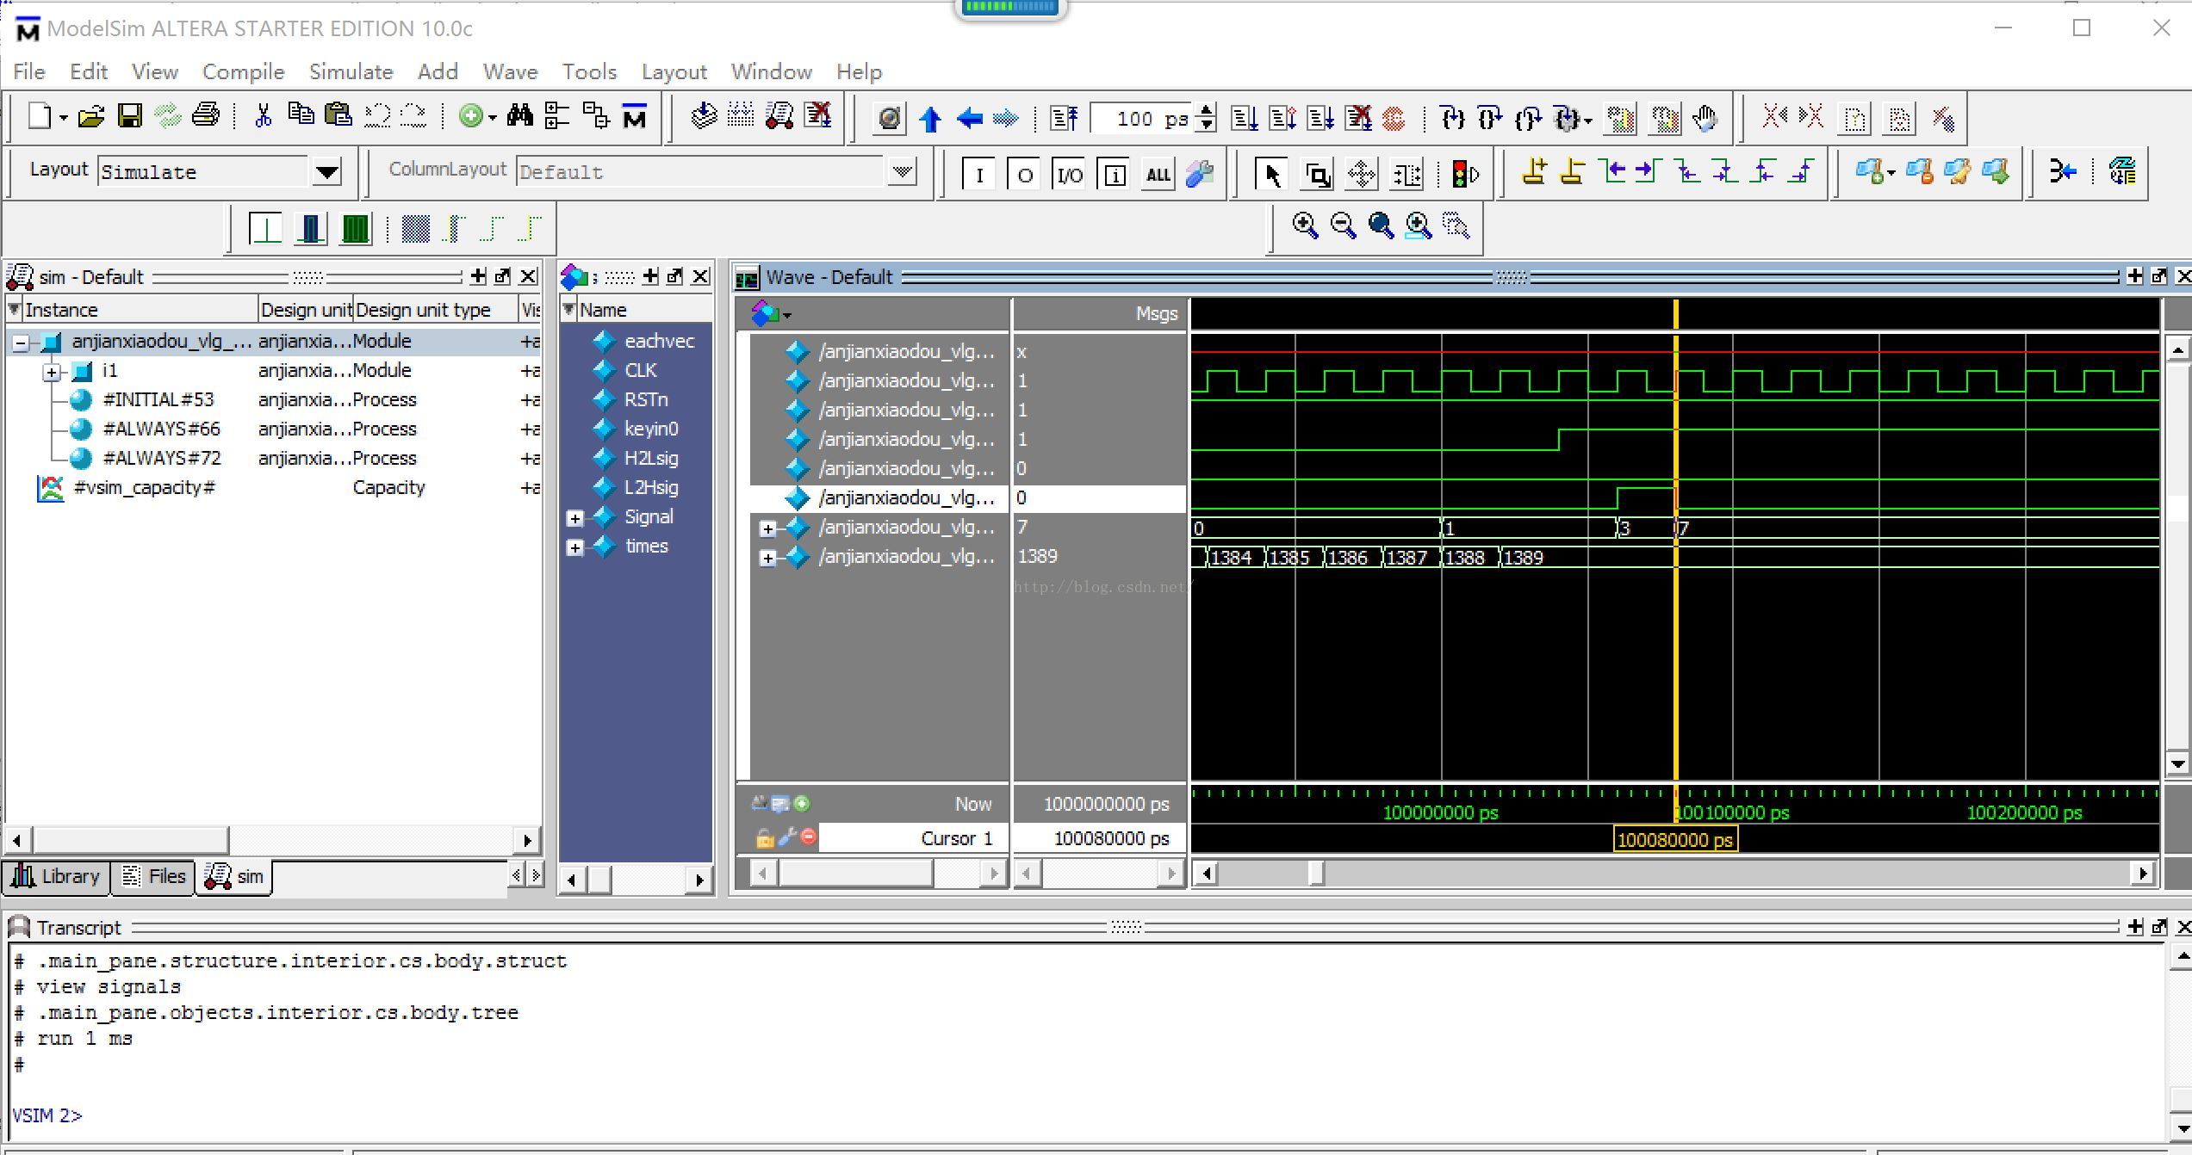The height and width of the screenshot is (1155, 2192).
Task: Toggle the internal signals filter button
Action: (x=1114, y=175)
